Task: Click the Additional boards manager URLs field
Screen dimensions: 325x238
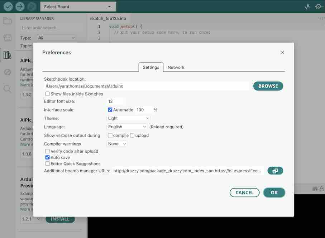Action: tap(187, 171)
